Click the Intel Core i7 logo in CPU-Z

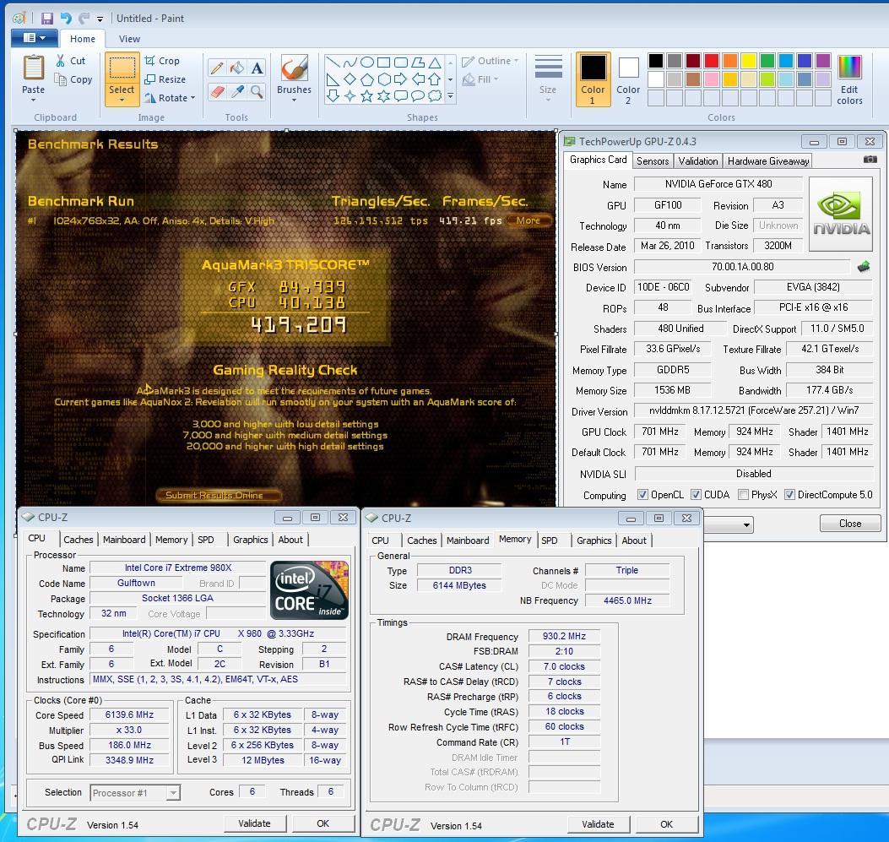pyautogui.click(x=309, y=589)
